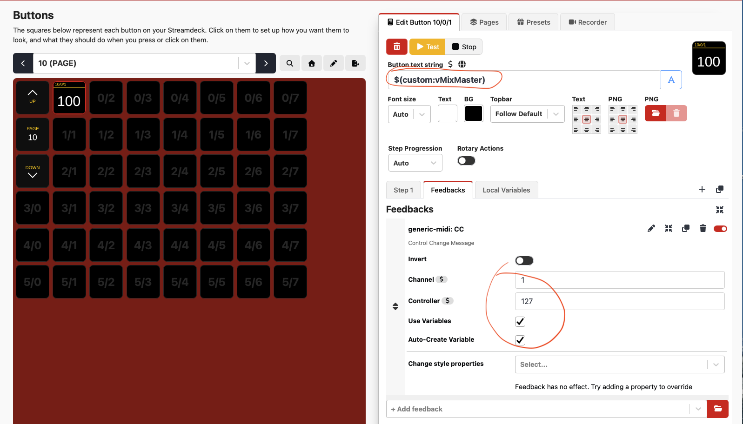743x424 pixels.
Task: Duplicate the generic-midi CC feedback
Action: 685,228
